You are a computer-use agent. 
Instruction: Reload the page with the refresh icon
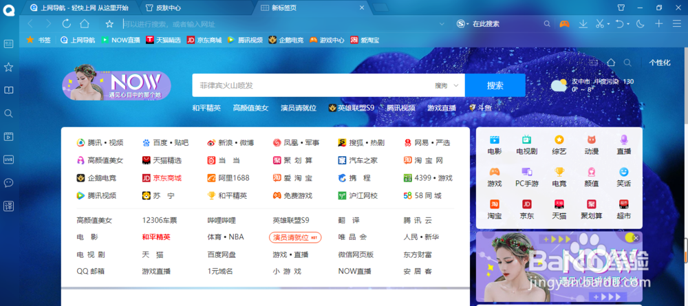[67, 23]
